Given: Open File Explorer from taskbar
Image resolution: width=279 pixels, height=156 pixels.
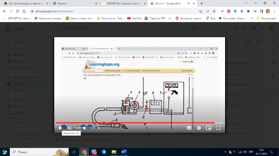Looking at the screenshot, I should coord(114,152).
